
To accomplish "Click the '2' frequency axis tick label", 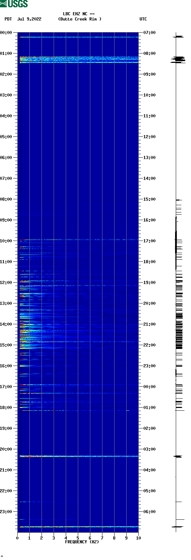I will point(42,538).
